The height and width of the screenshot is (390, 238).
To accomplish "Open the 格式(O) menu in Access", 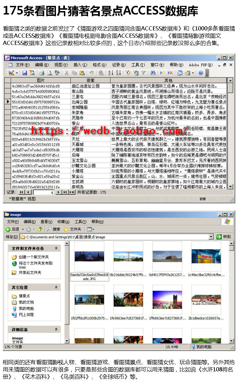I will tap(99, 65).
